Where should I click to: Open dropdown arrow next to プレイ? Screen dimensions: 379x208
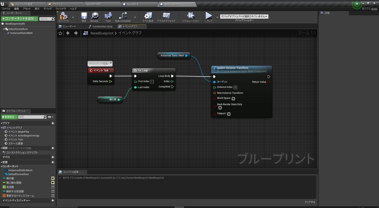click(x=217, y=17)
